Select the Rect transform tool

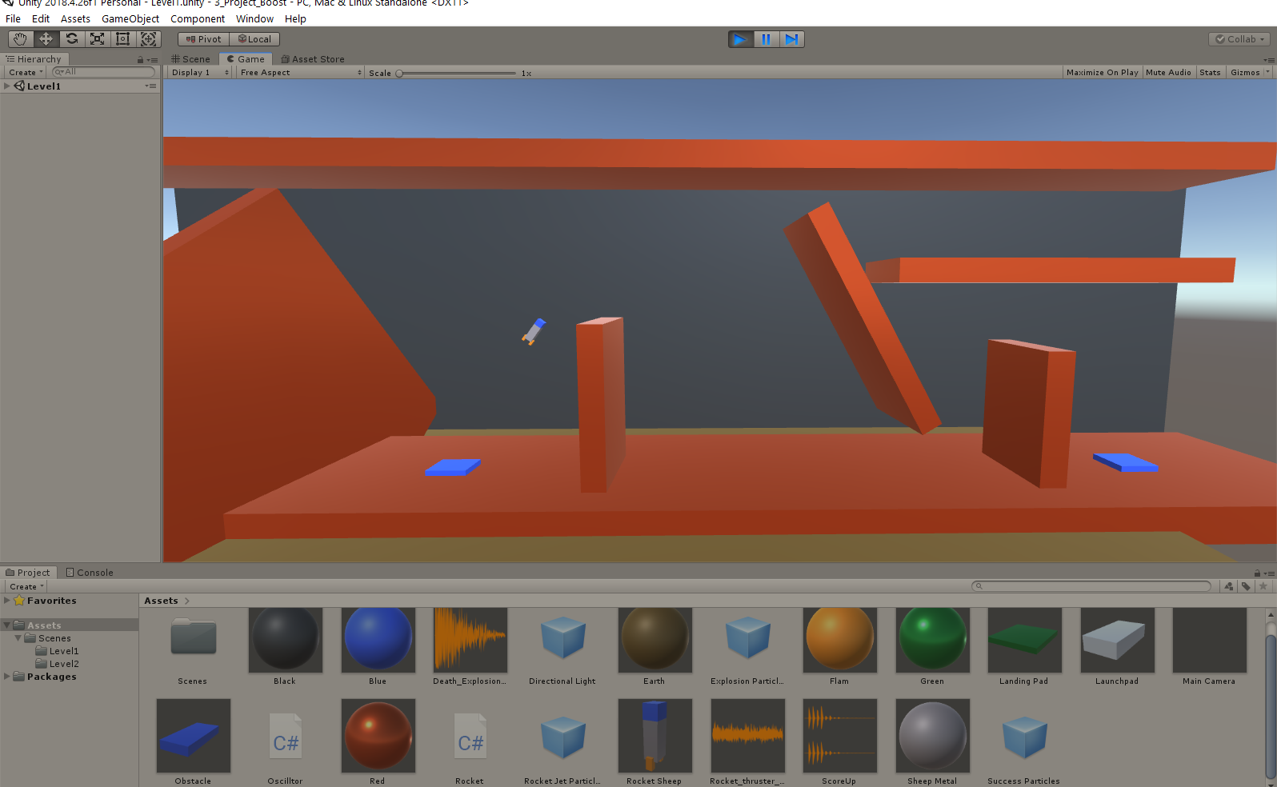122,38
